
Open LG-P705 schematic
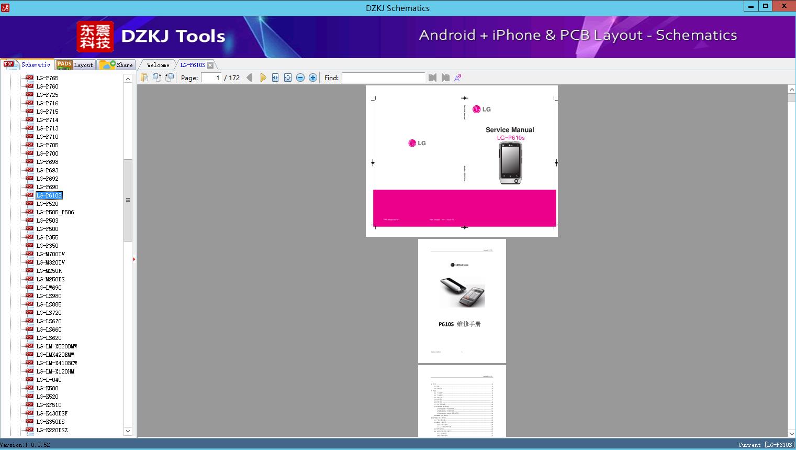click(x=47, y=145)
